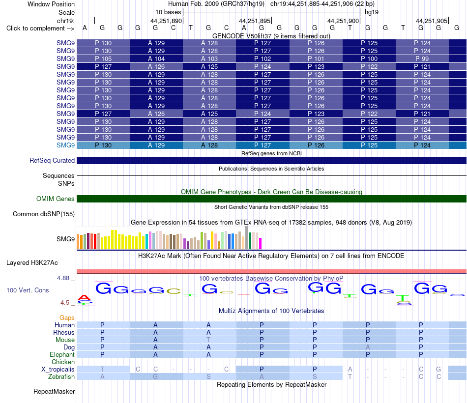The height and width of the screenshot is (403, 467).
Task: Click the 'P 105' codon in SMG9 row
Action: click(x=103, y=58)
